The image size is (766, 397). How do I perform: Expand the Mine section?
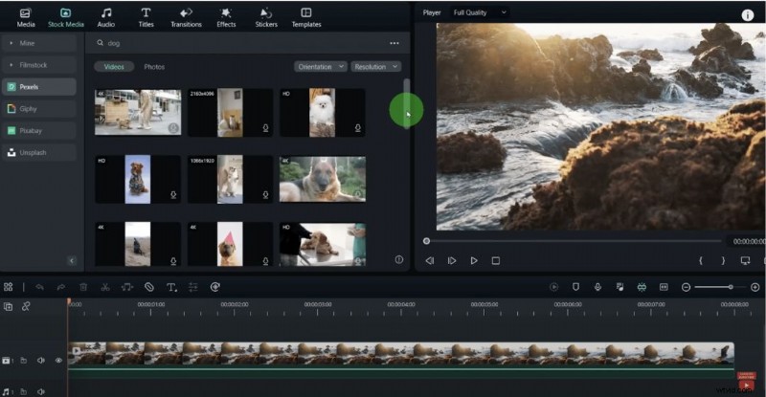tap(39, 43)
